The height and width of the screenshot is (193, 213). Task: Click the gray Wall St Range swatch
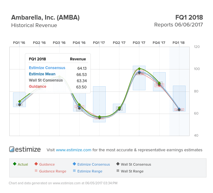[x=118, y=171]
